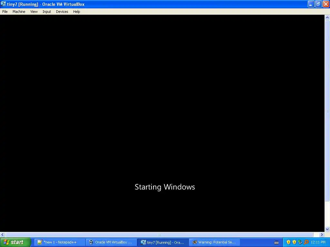Click the 12:11 PM system clock
The height and width of the screenshot is (247, 330).
click(318, 242)
